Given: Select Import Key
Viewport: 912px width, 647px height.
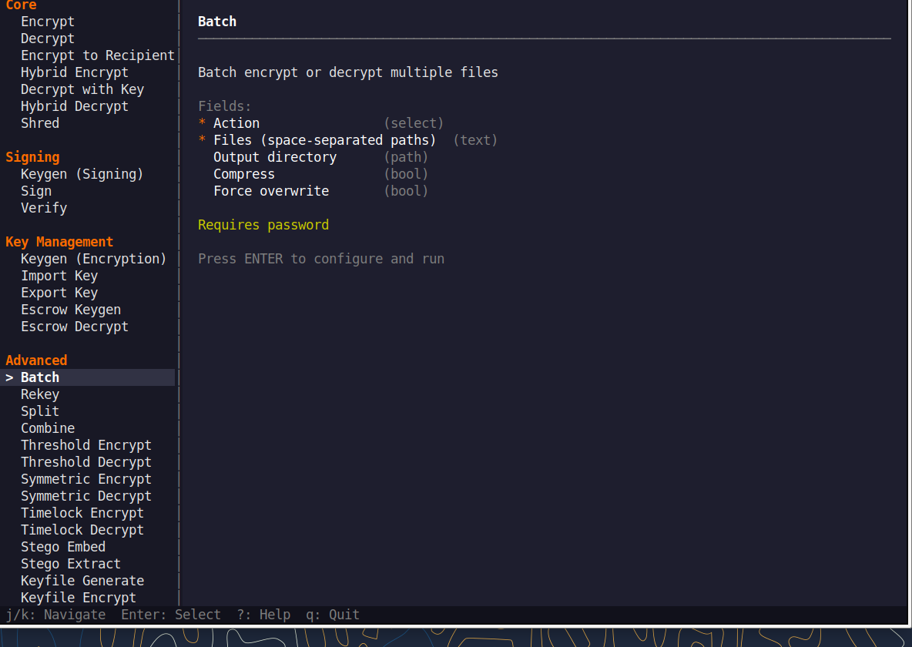Looking at the screenshot, I should tap(59, 275).
